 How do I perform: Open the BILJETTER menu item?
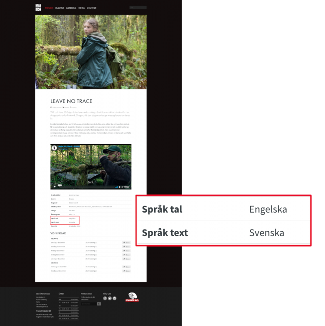tap(60, 8)
